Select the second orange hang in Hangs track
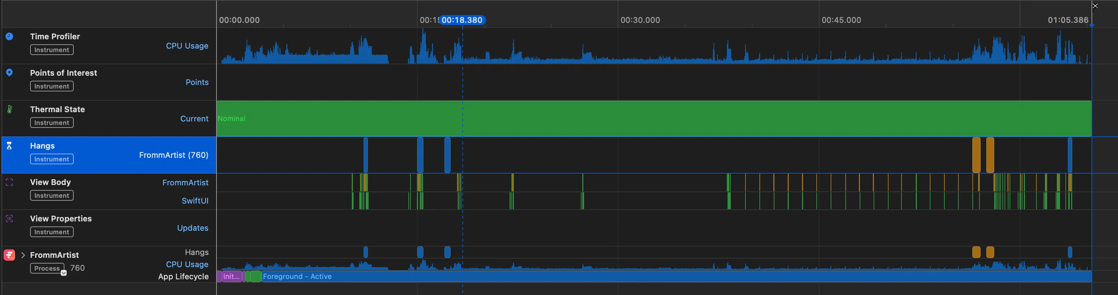The image size is (1118, 295). coord(990,155)
